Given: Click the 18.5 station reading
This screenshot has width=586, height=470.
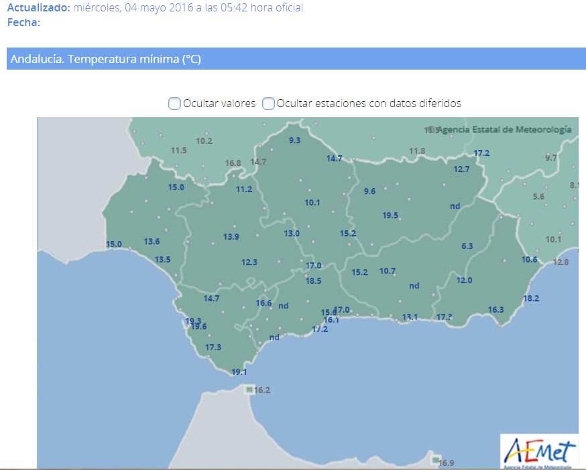Looking at the screenshot, I should (x=314, y=281).
